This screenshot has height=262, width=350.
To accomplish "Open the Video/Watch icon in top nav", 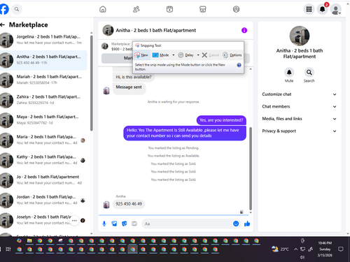I will [x=169, y=9].
